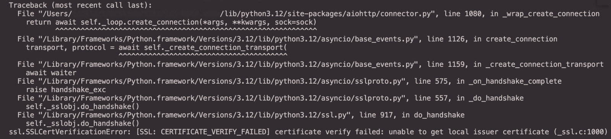Click the 'raise handshake_exc' line

66,89
